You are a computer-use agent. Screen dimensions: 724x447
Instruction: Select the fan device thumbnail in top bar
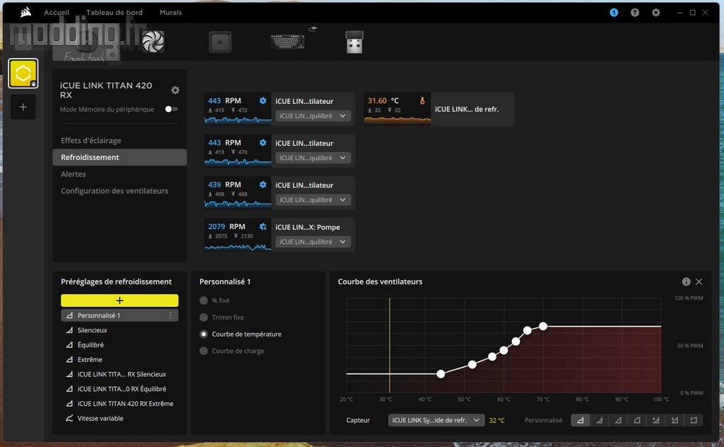[x=153, y=42]
